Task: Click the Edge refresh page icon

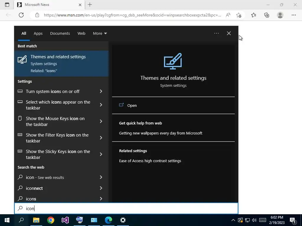Action: (x=21, y=15)
